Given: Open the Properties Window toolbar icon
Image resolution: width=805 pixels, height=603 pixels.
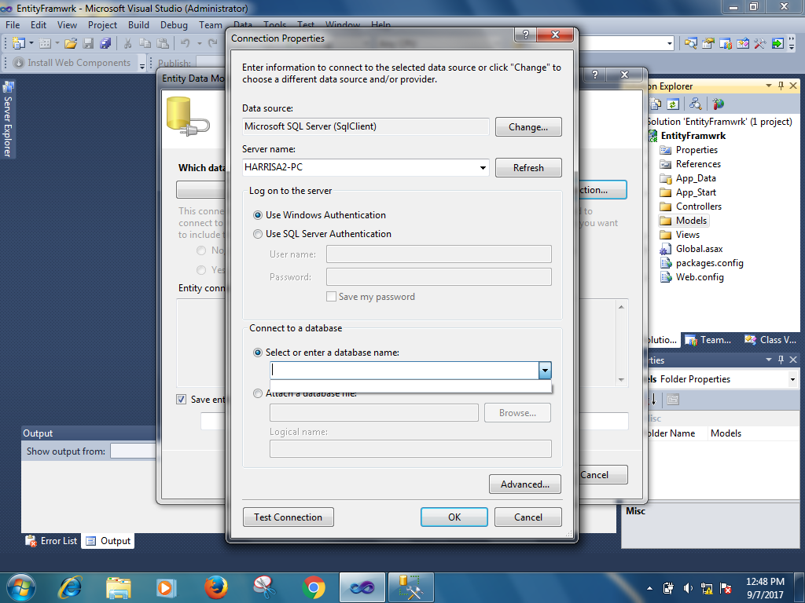Looking at the screenshot, I should (x=708, y=43).
